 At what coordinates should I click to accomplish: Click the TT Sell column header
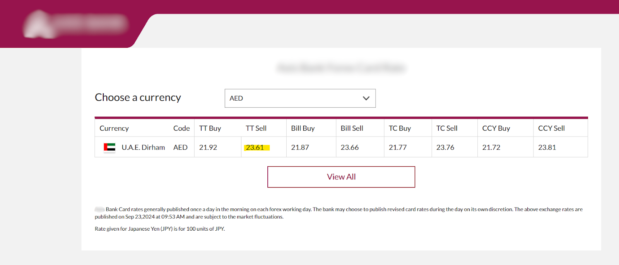[256, 128]
